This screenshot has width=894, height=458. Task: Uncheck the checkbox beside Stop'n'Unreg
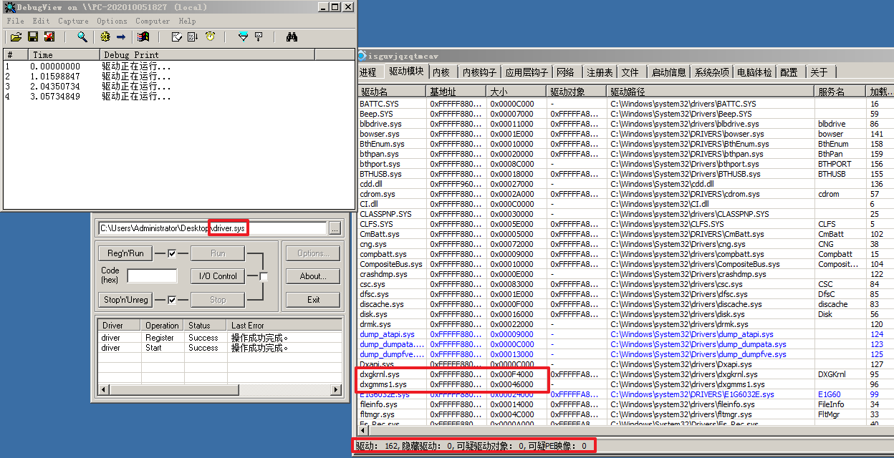(x=172, y=299)
